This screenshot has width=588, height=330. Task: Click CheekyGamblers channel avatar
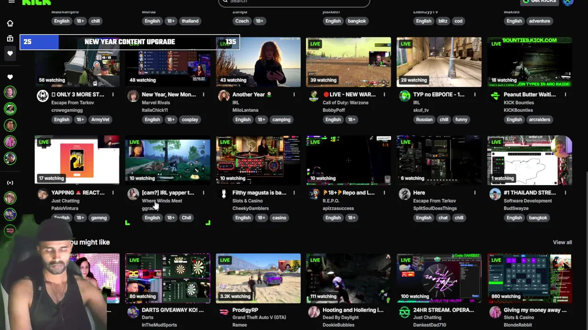(x=224, y=194)
